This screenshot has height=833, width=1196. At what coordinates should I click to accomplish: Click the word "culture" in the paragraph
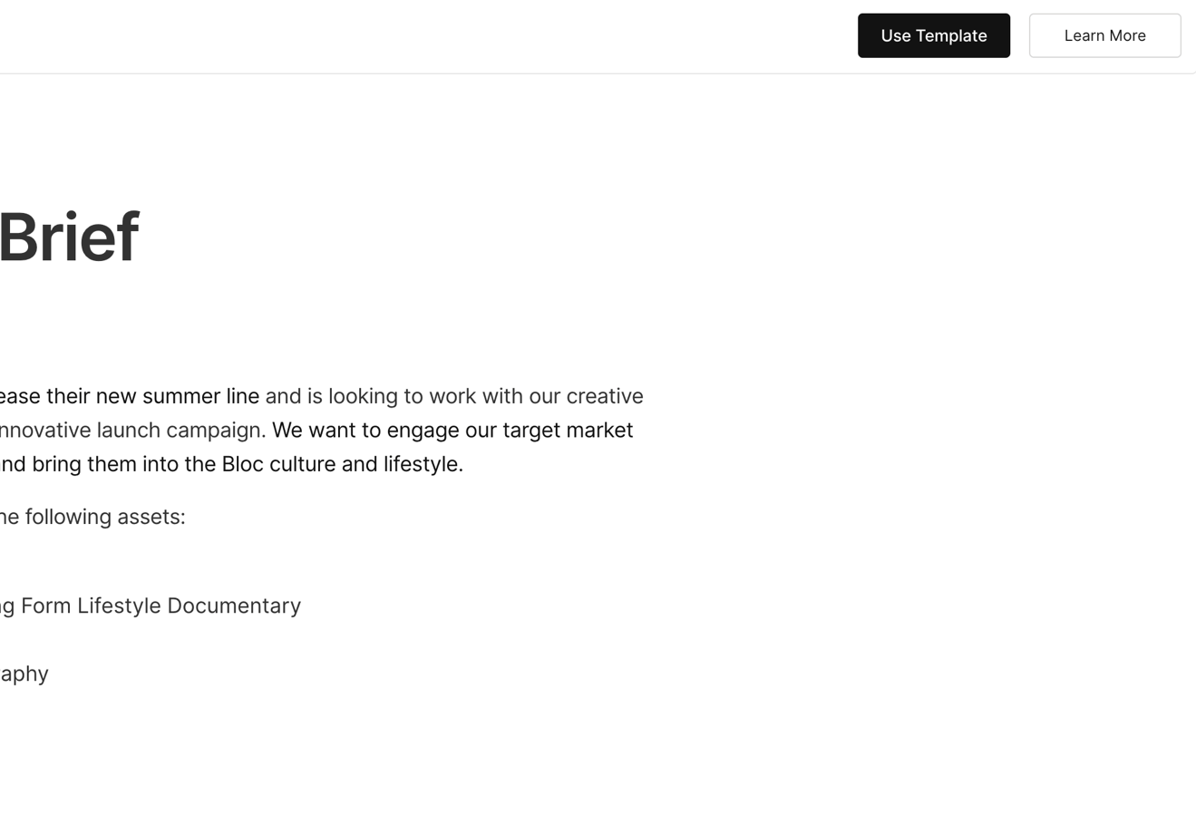coord(302,464)
